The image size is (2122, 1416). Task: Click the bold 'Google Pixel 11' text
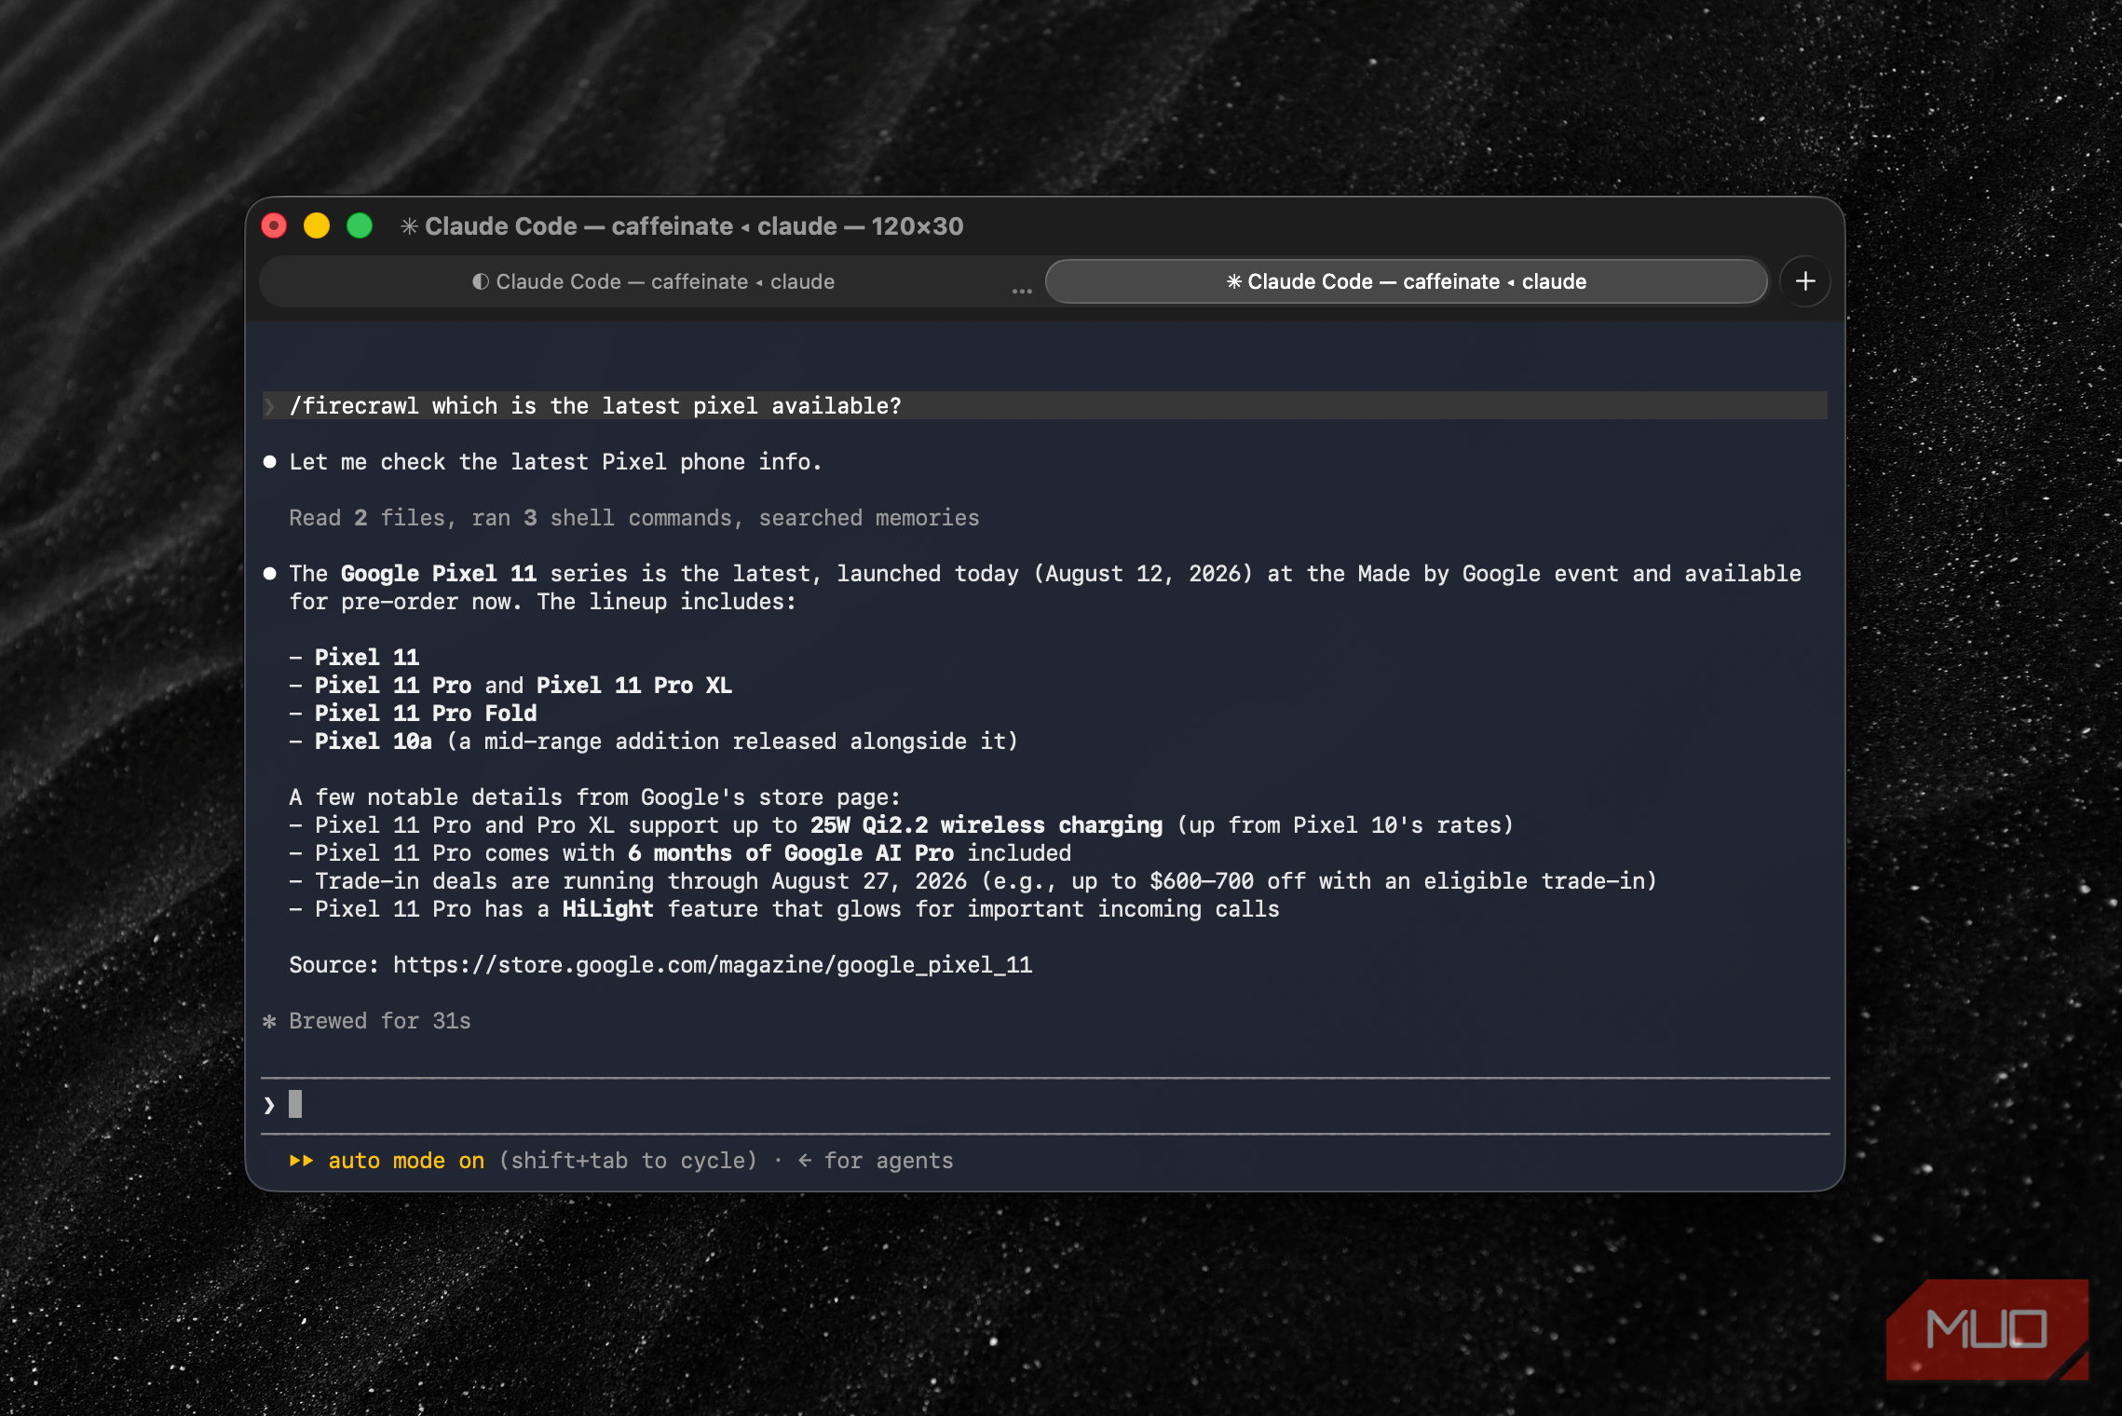coord(438,574)
